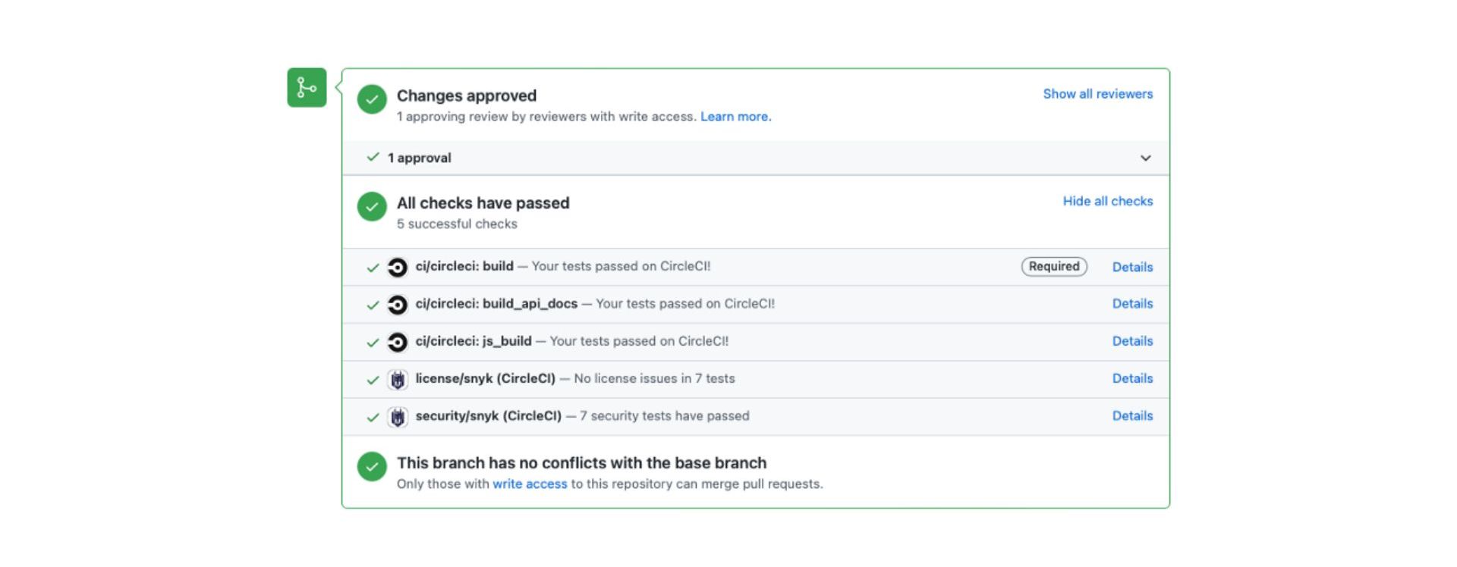The image size is (1457, 567).
Task: Click the Required badge on build check
Action: 1054,266
